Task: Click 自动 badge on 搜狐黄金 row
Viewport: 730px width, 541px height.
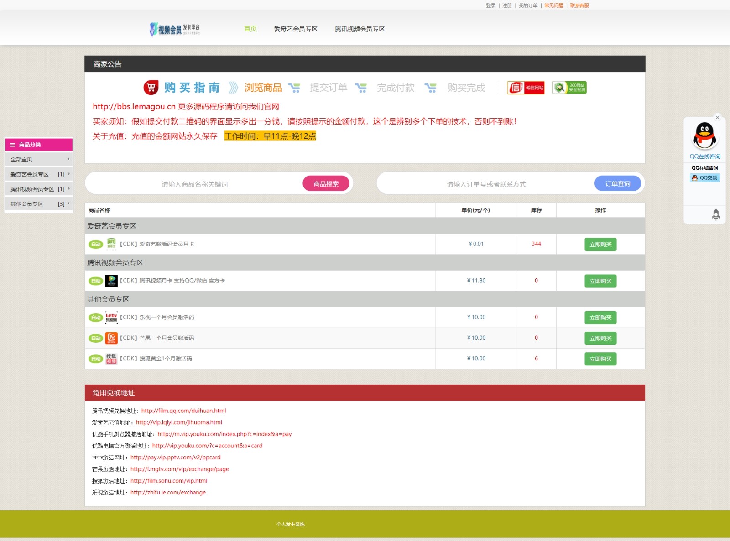Action: [96, 359]
